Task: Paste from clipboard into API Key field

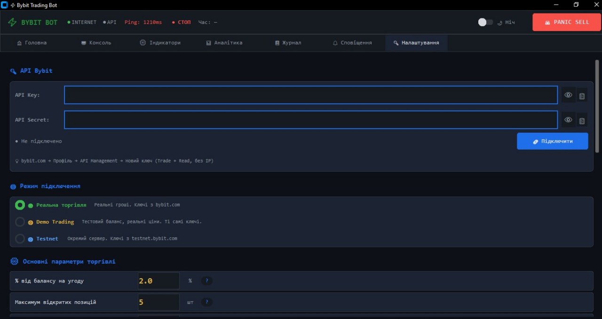Action: tap(582, 95)
